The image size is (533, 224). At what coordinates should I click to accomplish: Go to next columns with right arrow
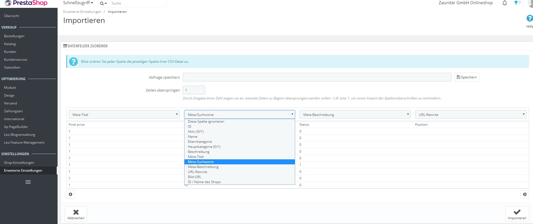[525, 194]
